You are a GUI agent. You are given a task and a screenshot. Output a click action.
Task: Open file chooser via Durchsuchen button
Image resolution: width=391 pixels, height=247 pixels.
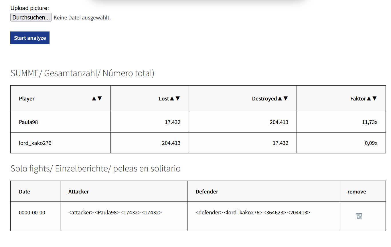[x=31, y=17]
